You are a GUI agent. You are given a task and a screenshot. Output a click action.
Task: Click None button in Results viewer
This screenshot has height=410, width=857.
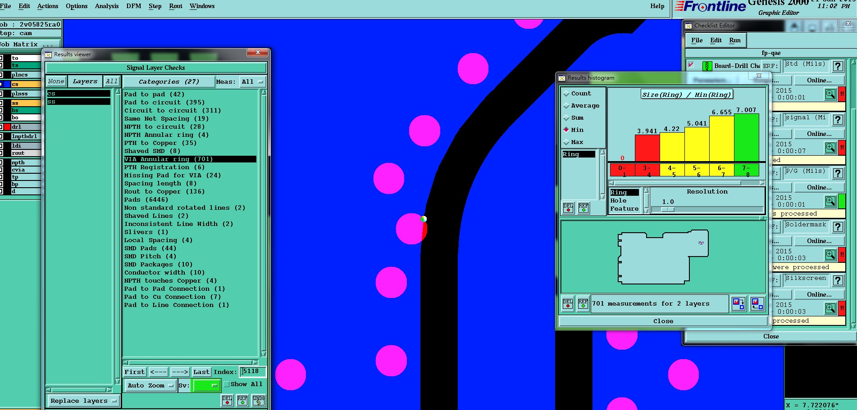pos(56,81)
